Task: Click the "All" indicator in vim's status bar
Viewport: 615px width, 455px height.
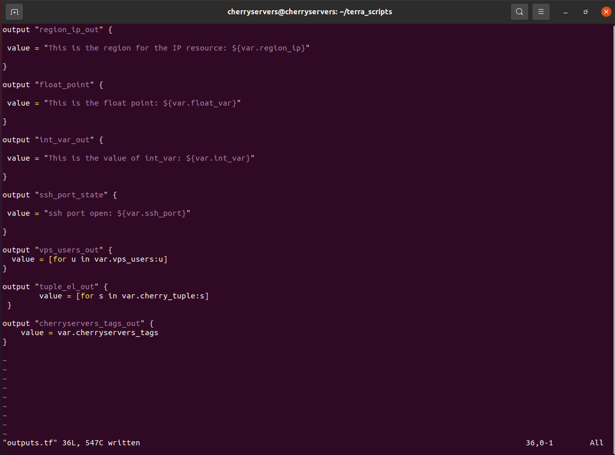Action: pos(596,443)
